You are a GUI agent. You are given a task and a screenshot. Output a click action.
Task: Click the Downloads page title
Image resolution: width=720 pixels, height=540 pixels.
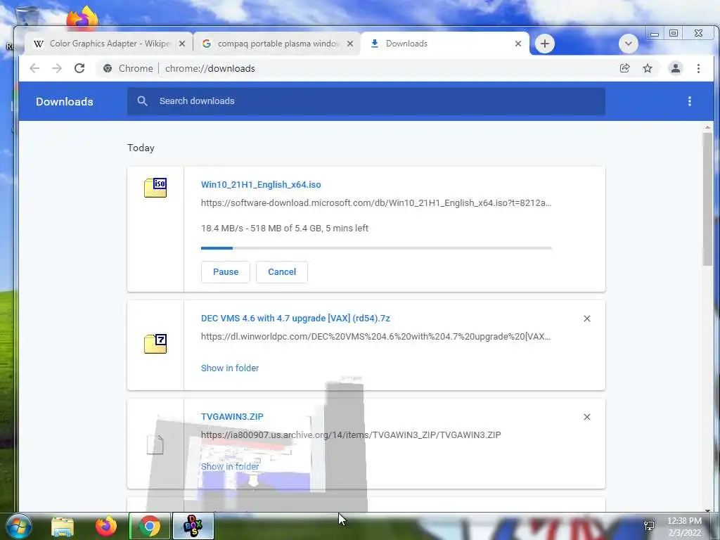[64, 101]
